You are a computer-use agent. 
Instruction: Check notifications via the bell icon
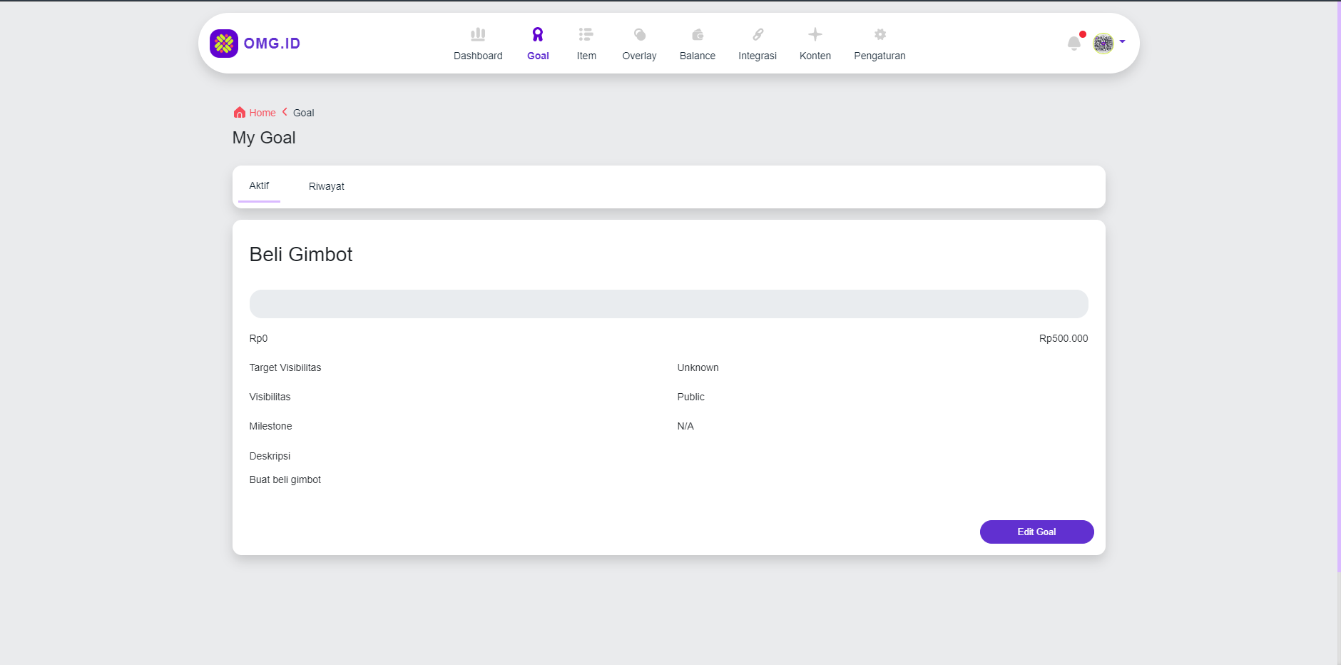point(1074,44)
